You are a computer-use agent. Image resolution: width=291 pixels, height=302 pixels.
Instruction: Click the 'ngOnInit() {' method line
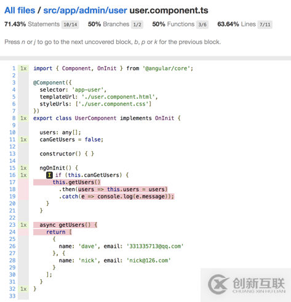[59, 168]
